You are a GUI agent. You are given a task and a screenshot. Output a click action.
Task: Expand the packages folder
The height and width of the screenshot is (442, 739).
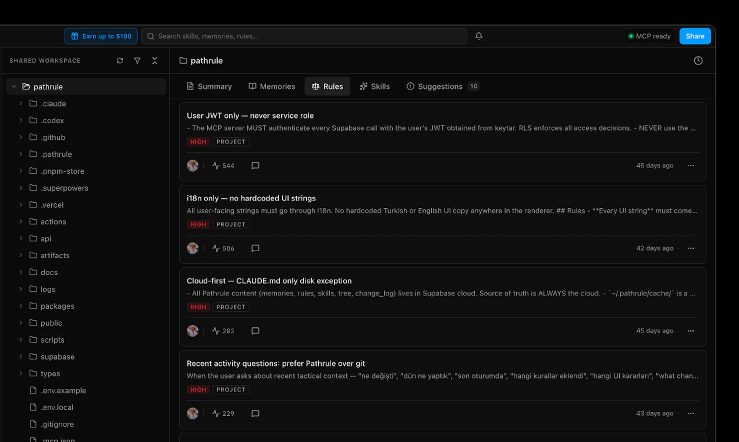coord(21,306)
